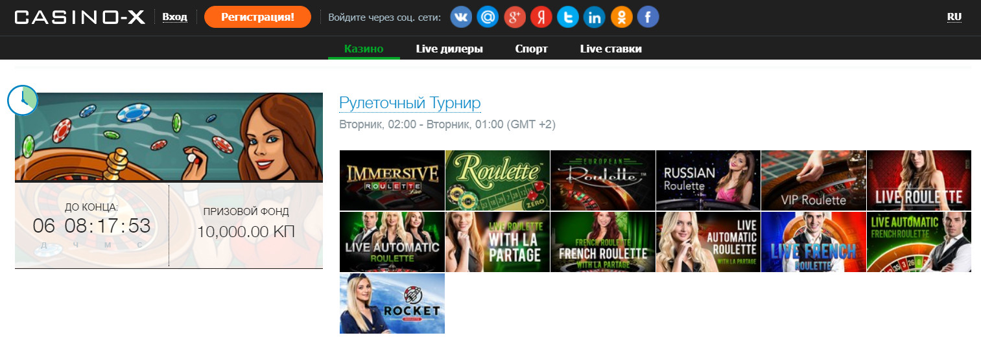Sign in with Mail.ru @ icon

tap(488, 17)
